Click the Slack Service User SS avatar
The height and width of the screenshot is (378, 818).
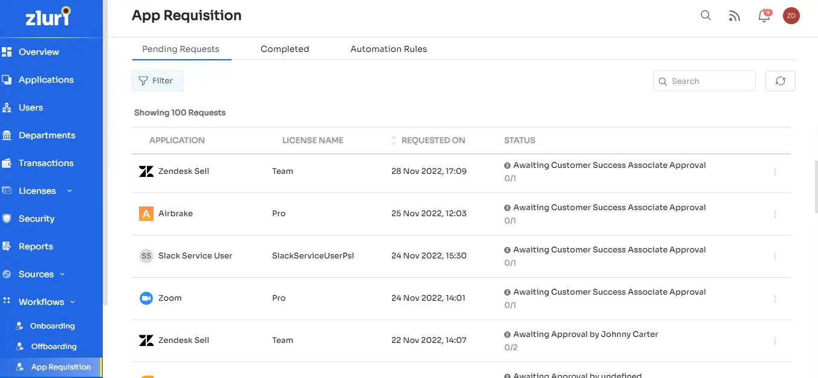tap(146, 256)
